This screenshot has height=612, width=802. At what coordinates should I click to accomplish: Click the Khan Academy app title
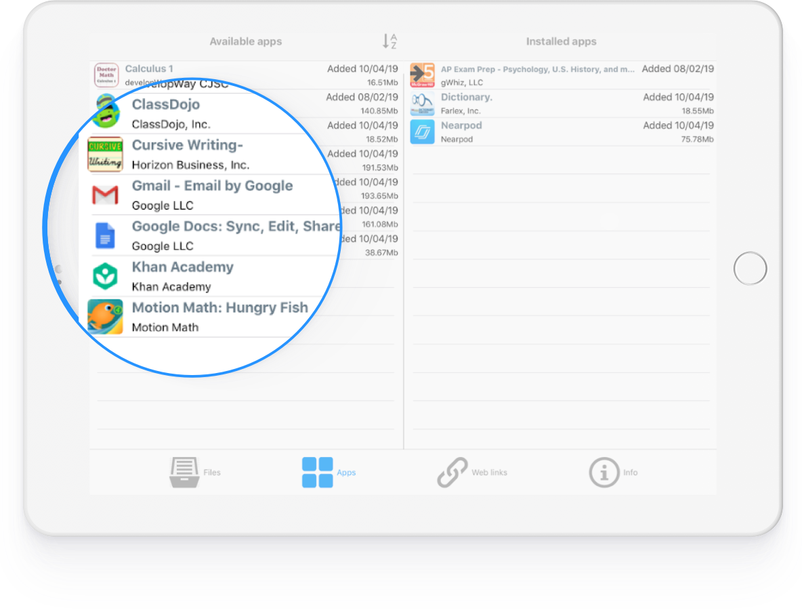click(183, 267)
